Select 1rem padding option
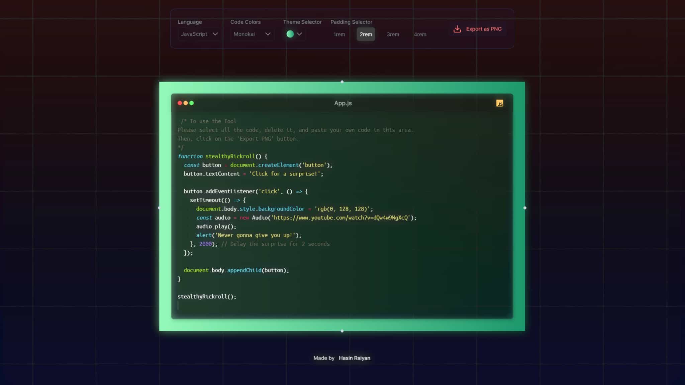 (x=339, y=34)
